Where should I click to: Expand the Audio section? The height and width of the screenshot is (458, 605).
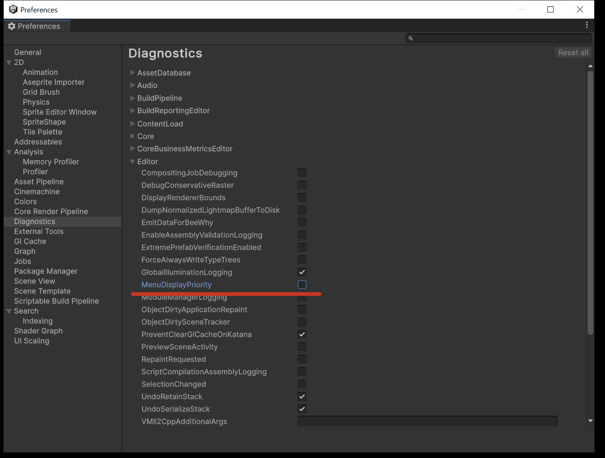(x=133, y=85)
